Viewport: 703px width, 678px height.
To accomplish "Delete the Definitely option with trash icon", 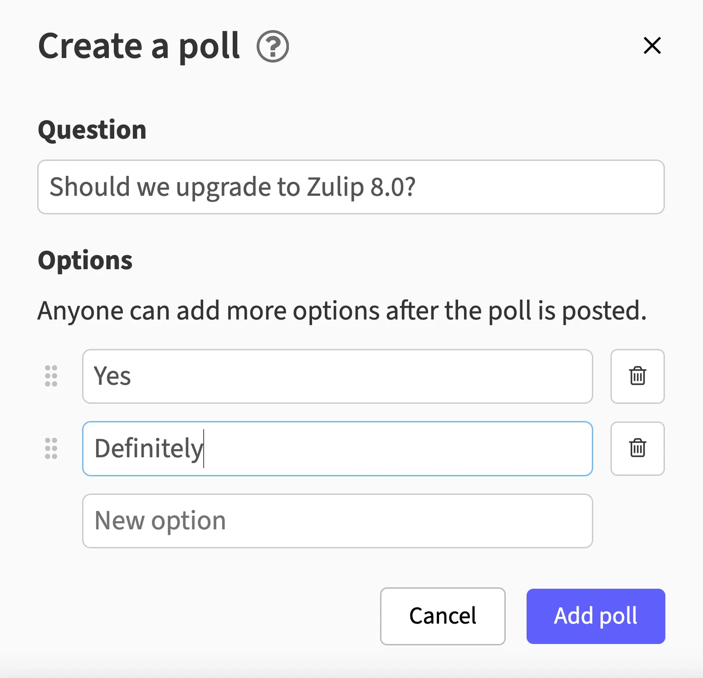I will pyautogui.click(x=637, y=449).
